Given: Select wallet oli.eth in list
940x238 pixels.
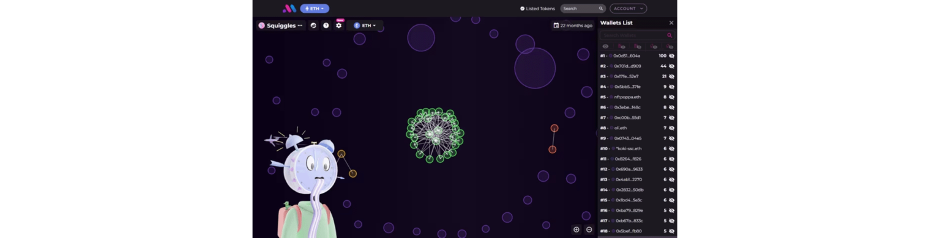Looking at the screenshot, I should tap(621, 128).
